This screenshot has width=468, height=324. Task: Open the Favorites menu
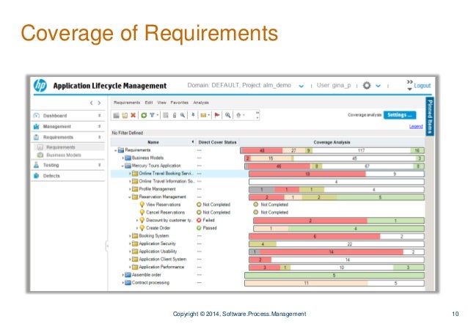click(180, 103)
